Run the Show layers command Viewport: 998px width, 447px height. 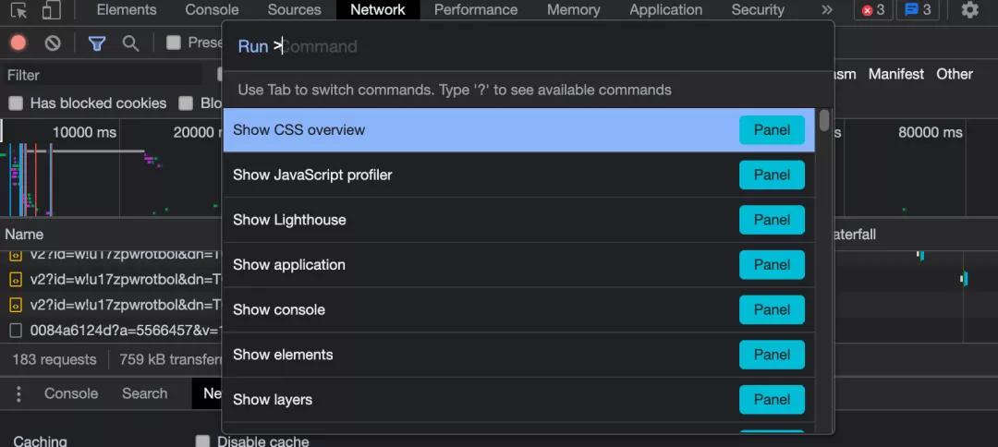pos(518,399)
